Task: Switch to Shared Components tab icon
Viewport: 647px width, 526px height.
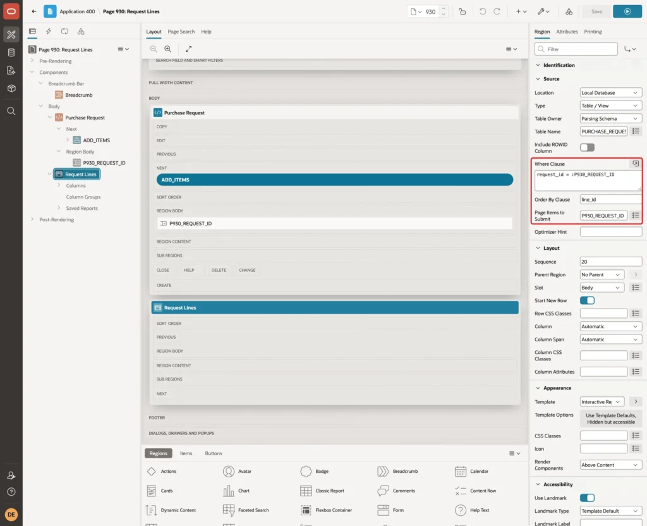Action: tap(81, 32)
